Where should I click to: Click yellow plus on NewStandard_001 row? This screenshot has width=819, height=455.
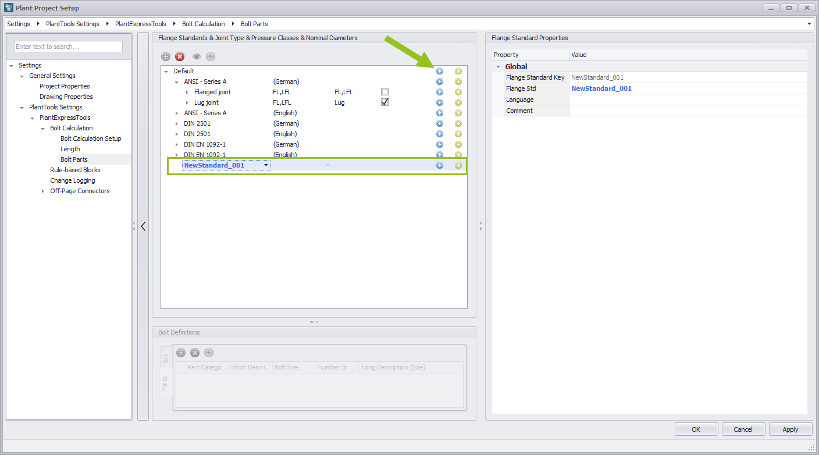(x=458, y=165)
